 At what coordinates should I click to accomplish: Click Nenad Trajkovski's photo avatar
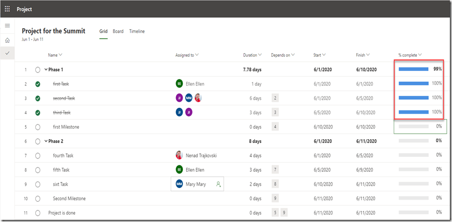[179, 155]
